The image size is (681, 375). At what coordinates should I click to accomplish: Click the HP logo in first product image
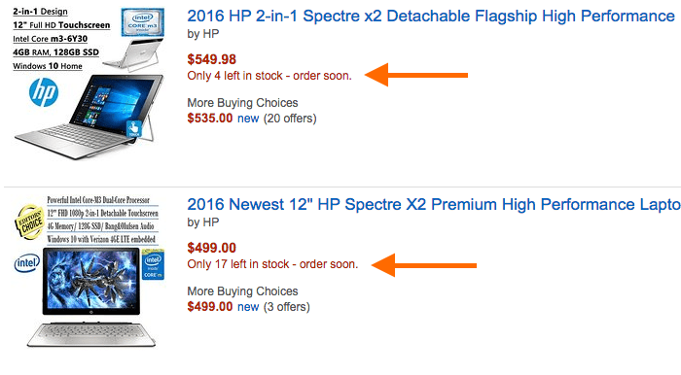coord(44,92)
